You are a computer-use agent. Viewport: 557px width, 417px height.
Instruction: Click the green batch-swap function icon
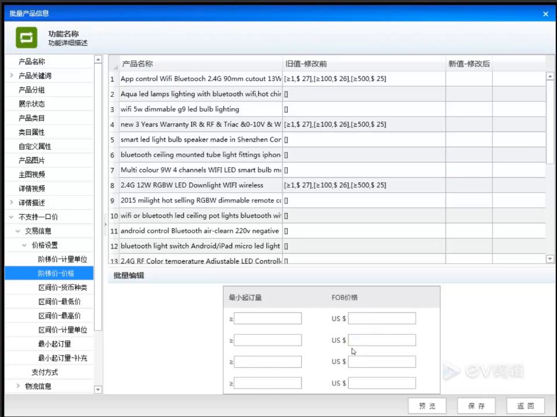coord(27,37)
